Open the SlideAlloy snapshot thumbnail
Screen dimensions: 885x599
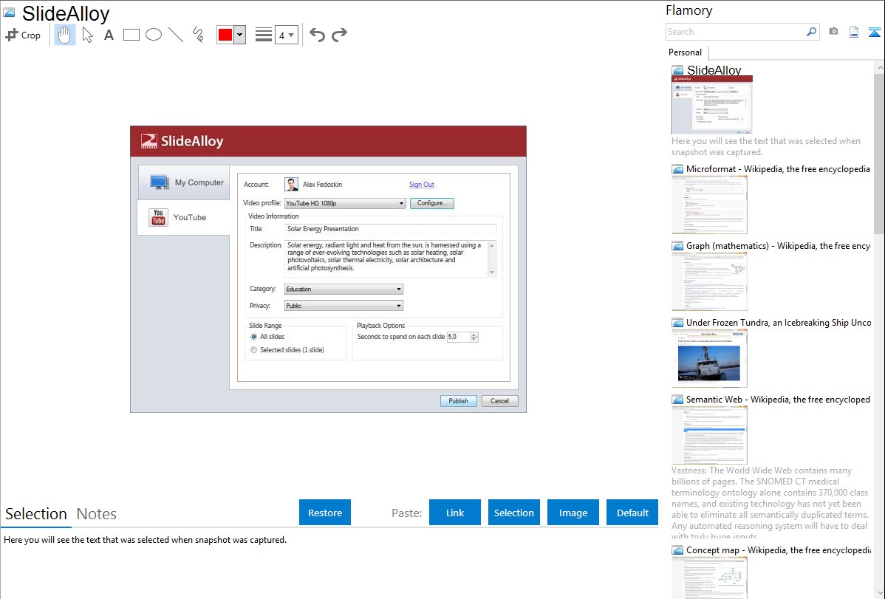(x=712, y=105)
